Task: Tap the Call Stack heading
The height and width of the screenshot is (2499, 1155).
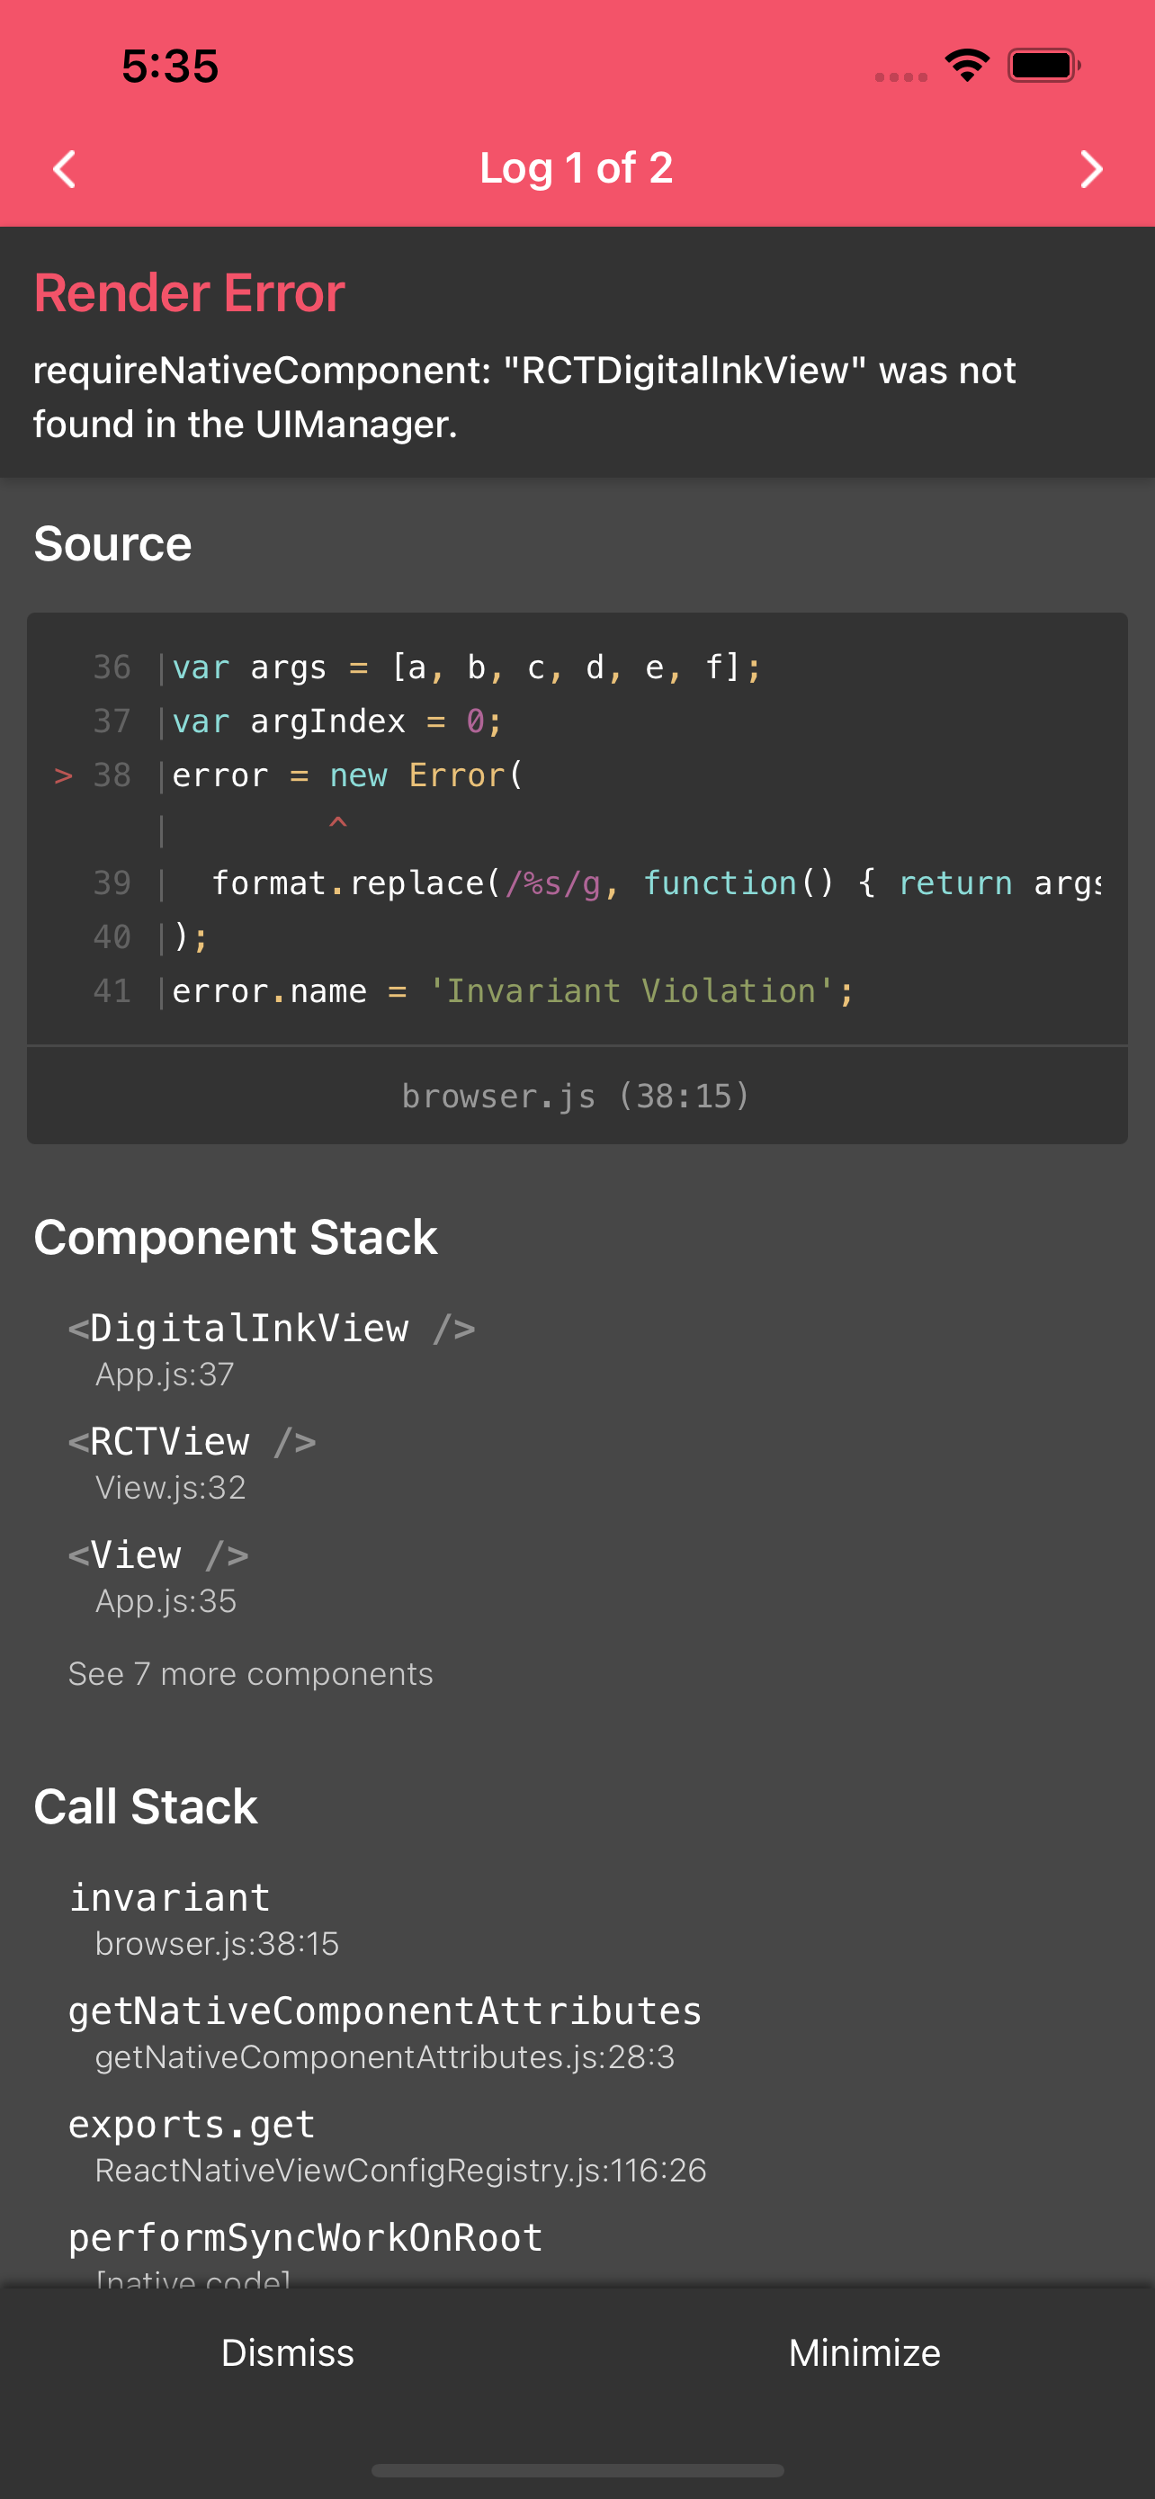Action: pyautogui.click(x=146, y=1806)
